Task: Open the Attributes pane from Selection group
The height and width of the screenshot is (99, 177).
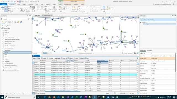Action: point(12,7)
